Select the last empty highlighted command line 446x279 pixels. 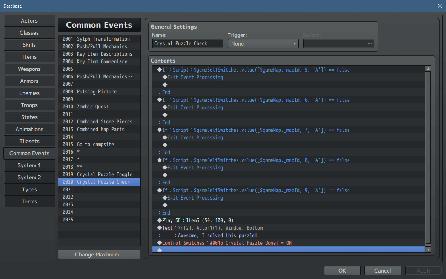(x=289, y=250)
